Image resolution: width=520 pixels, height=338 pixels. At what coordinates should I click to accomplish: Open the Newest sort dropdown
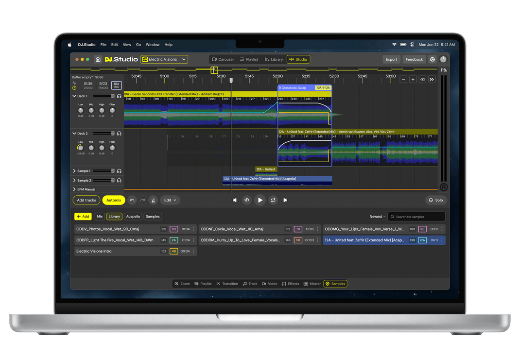(x=378, y=216)
